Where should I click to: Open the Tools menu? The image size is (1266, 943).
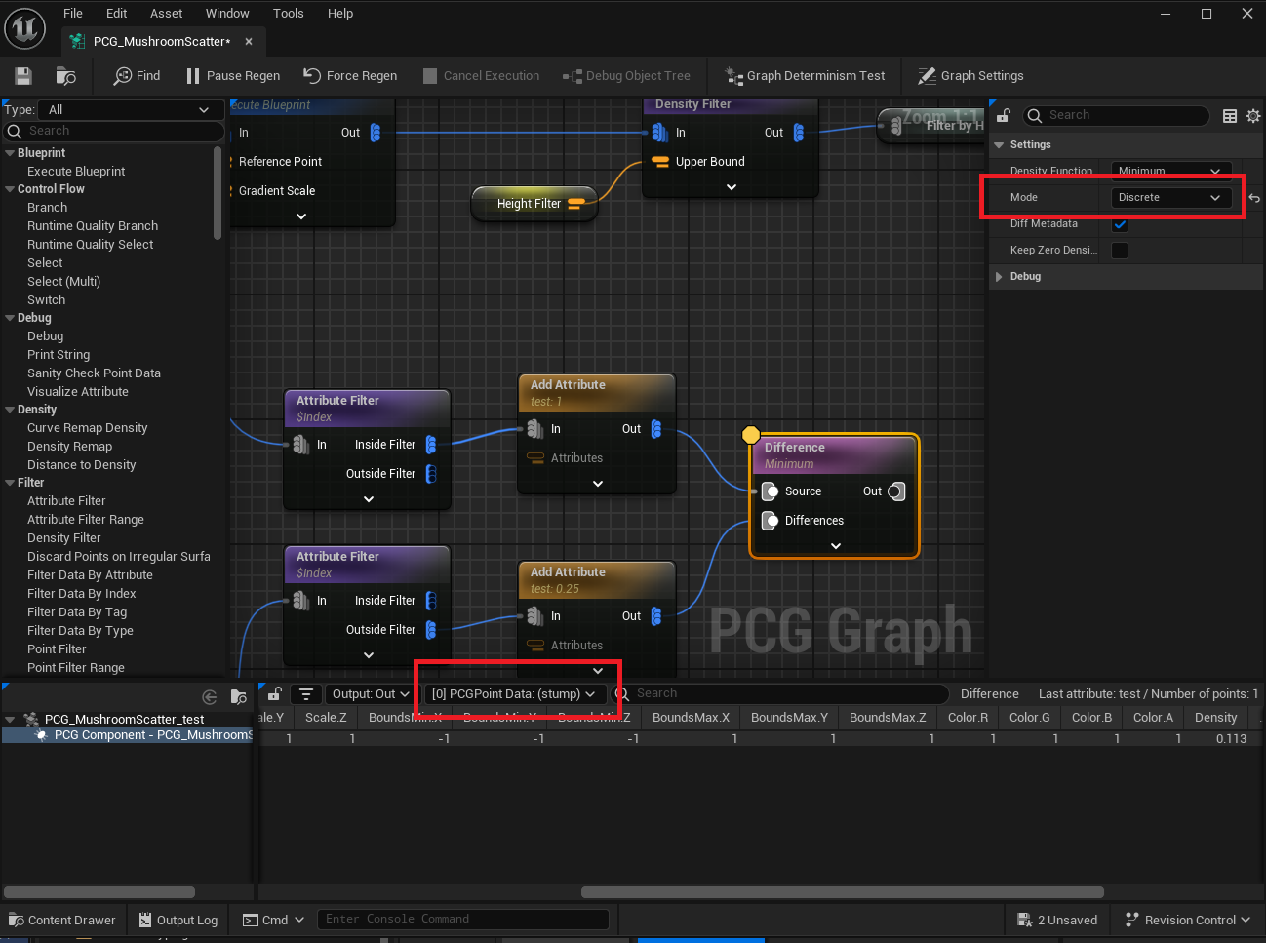[288, 14]
